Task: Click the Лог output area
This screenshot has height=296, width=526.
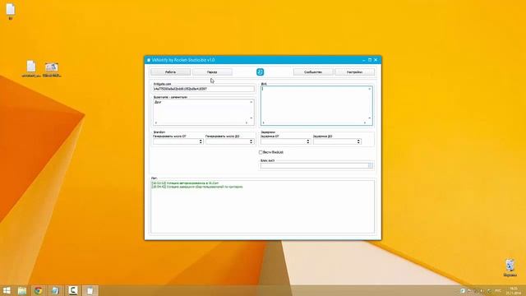Action: coord(263,206)
